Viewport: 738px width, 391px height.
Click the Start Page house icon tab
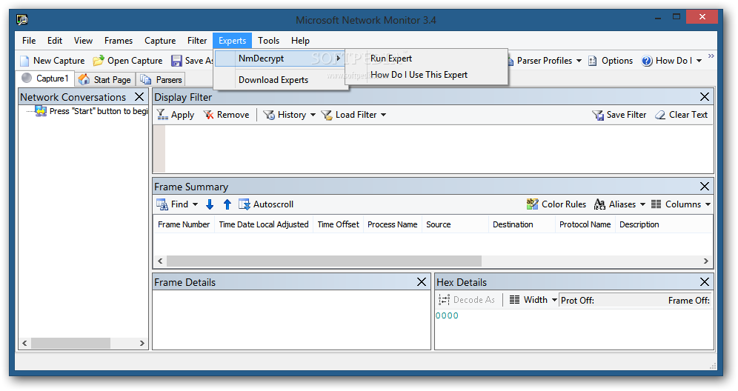[x=84, y=79]
